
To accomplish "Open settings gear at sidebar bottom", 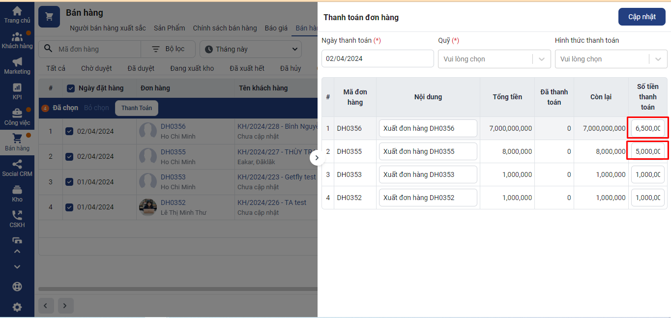I will point(17,307).
